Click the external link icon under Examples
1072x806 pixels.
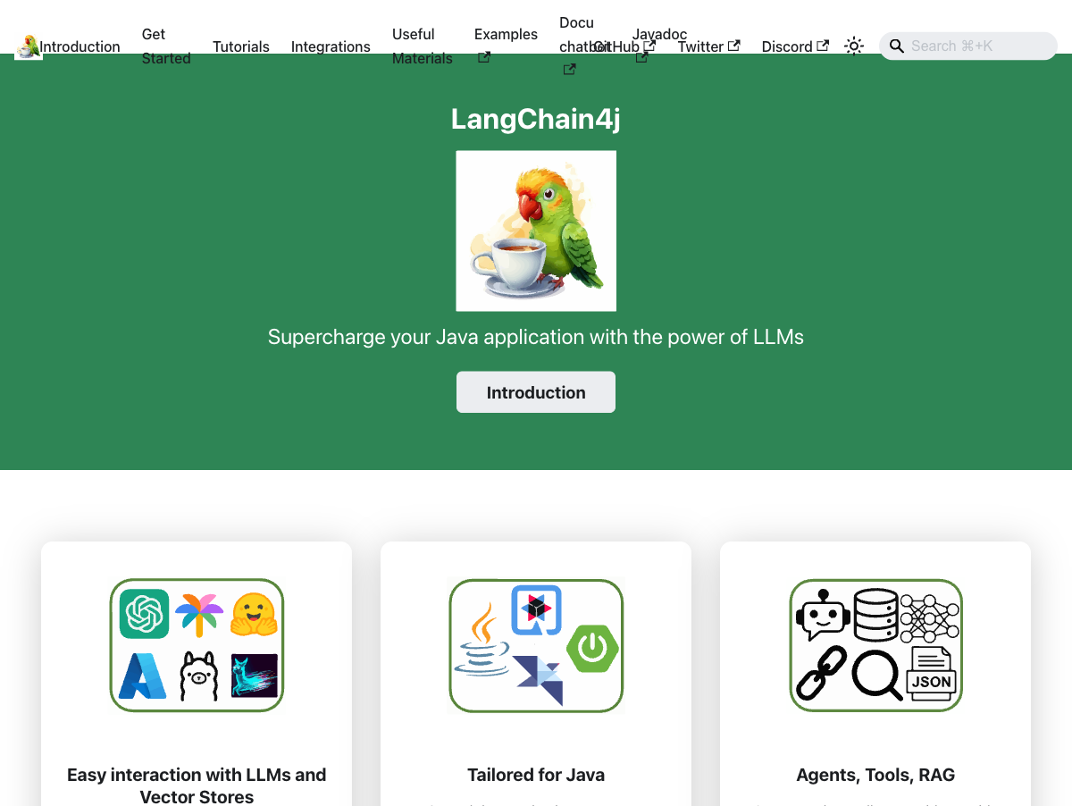click(x=484, y=58)
